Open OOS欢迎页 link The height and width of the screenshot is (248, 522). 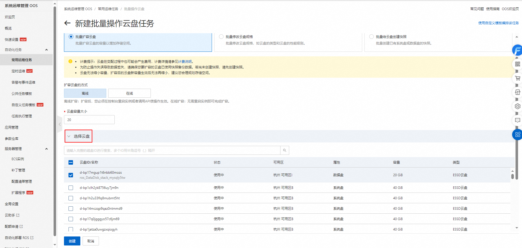point(510,9)
